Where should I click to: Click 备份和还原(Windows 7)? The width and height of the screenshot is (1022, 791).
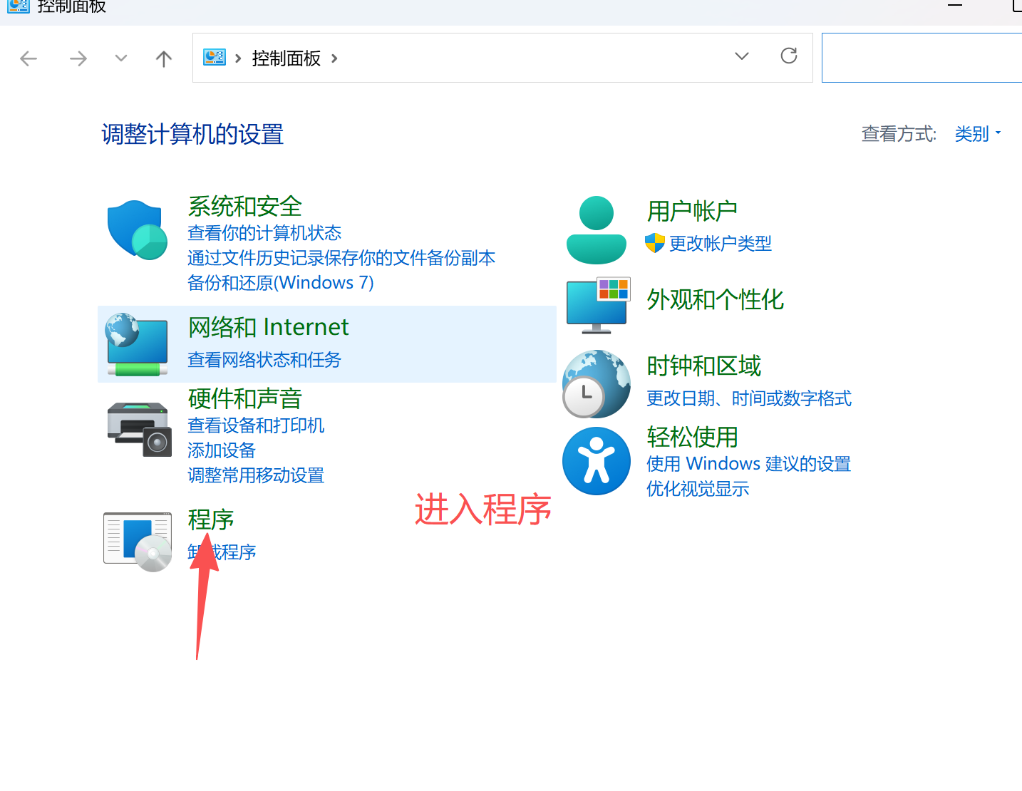click(280, 282)
